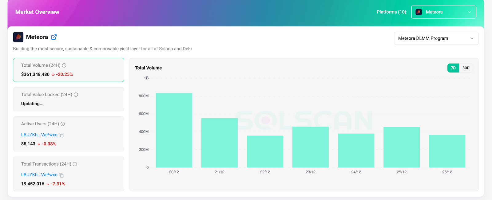Switch chart to 7D range
Viewport: 492px width, 200px height.
(x=453, y=68)
